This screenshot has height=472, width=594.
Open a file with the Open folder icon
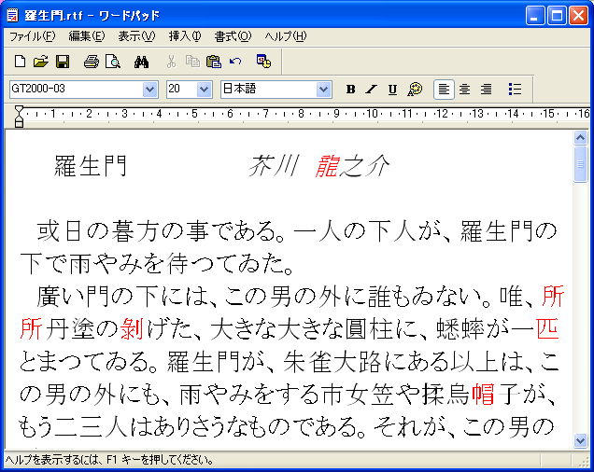tap(40, 62)
